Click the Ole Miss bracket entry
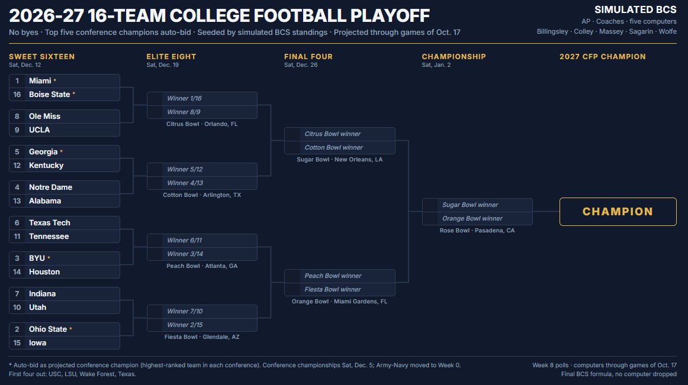This screenshot has height=385, width=688. point(65,116)
